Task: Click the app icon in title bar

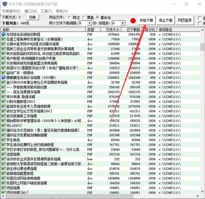Action: point(4,4)
